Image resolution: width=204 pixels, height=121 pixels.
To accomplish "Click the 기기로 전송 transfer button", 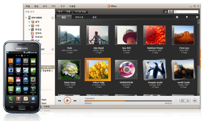I will click(80, 12).
